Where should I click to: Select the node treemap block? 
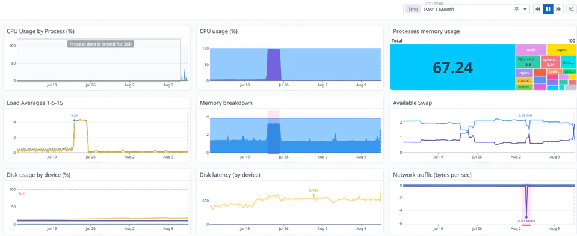click(531, 50)
